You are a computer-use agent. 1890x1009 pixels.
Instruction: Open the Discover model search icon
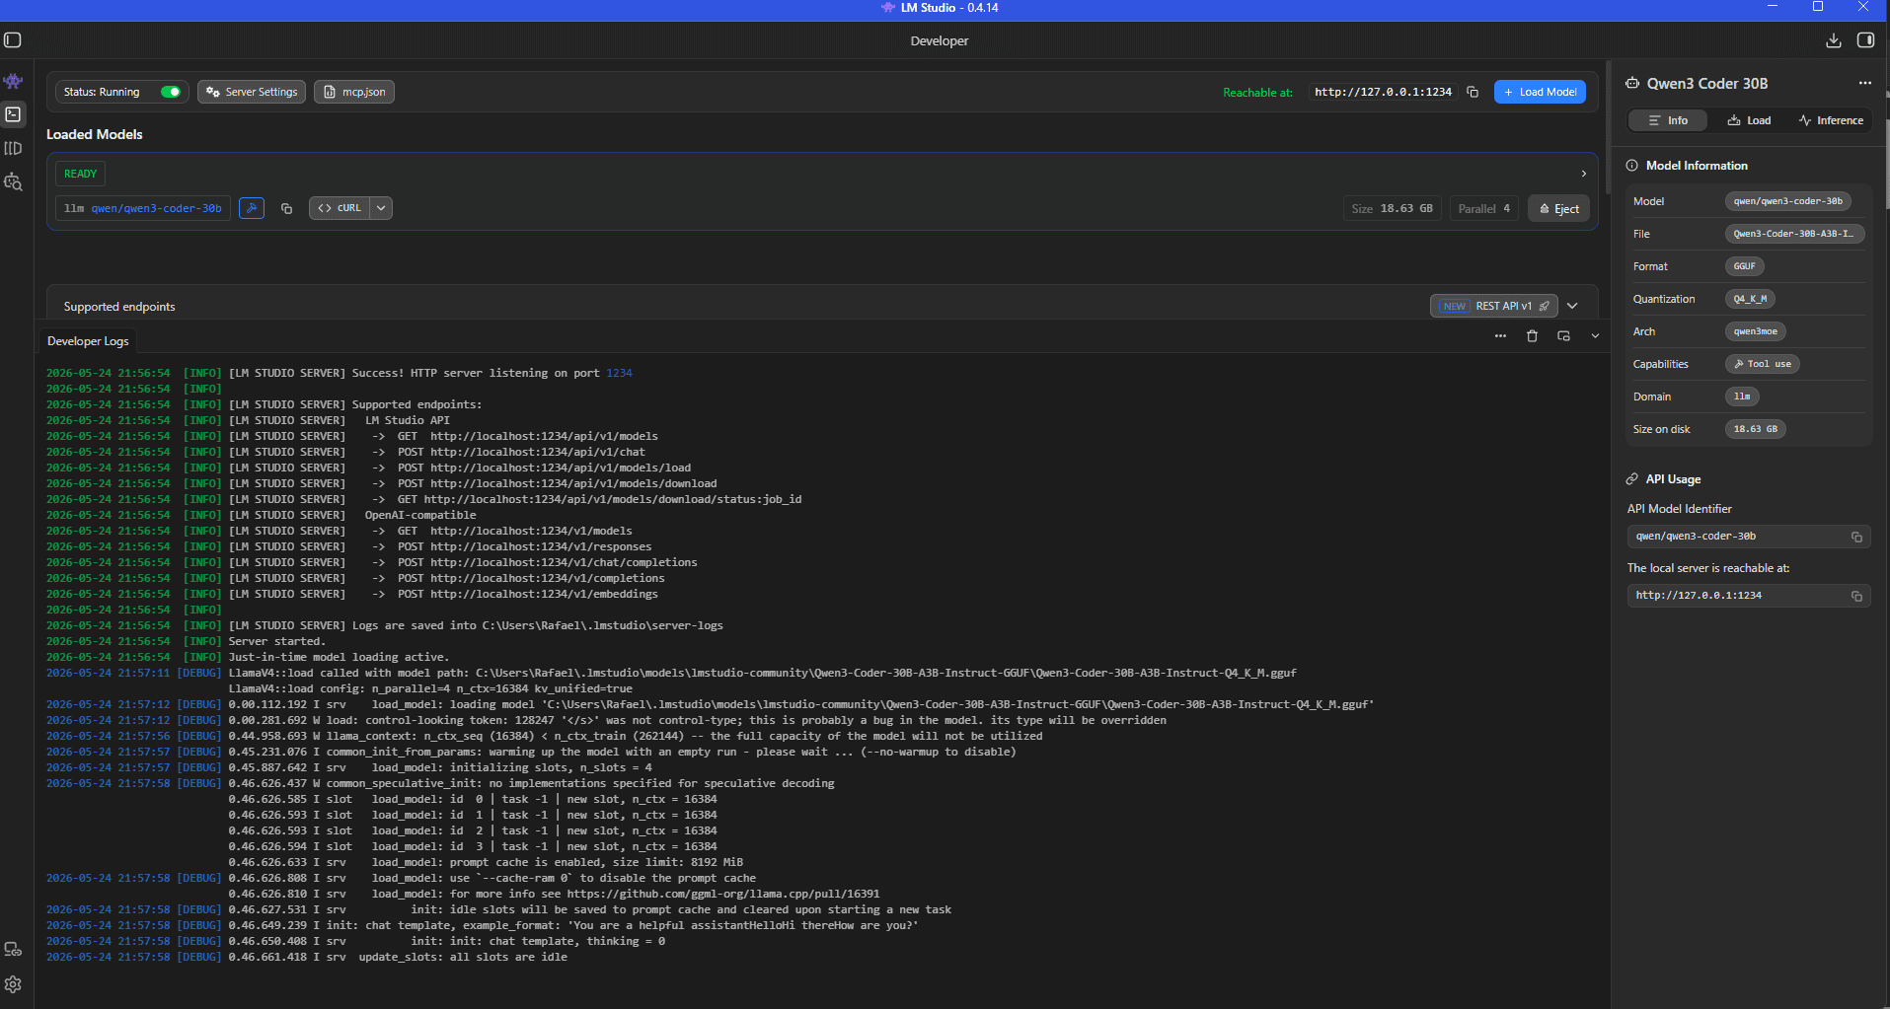(13, 181)
